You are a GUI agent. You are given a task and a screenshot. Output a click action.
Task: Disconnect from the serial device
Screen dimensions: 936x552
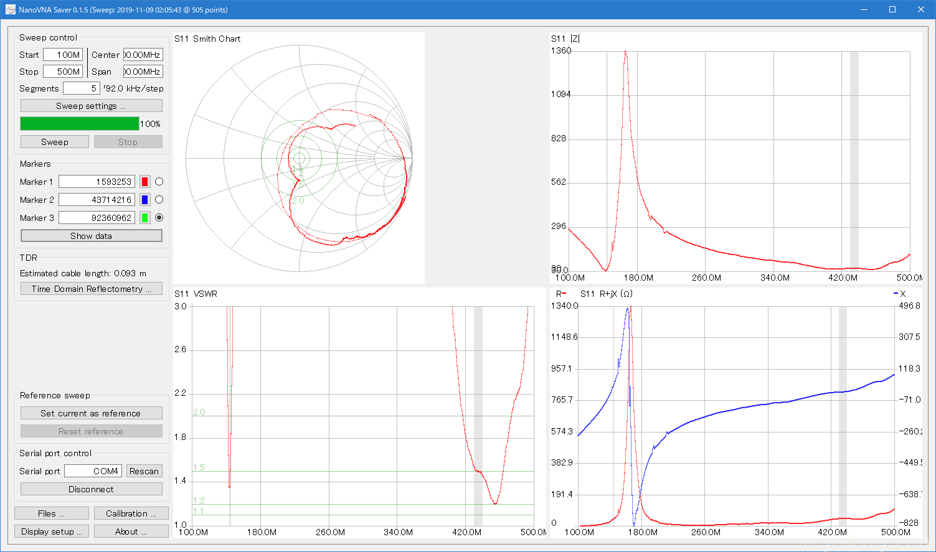pyautogui.click(x=92, y=489)
